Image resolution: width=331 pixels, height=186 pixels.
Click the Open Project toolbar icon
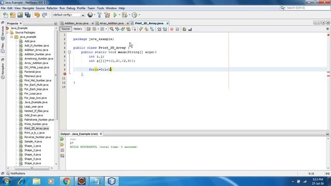click(20, 15)
